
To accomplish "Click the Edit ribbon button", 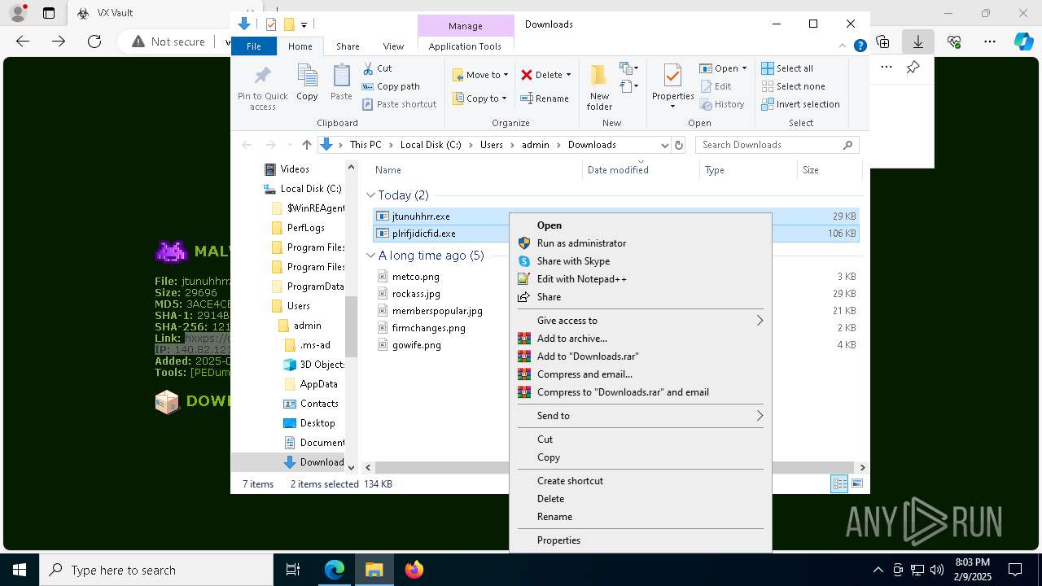I will 716,86.
